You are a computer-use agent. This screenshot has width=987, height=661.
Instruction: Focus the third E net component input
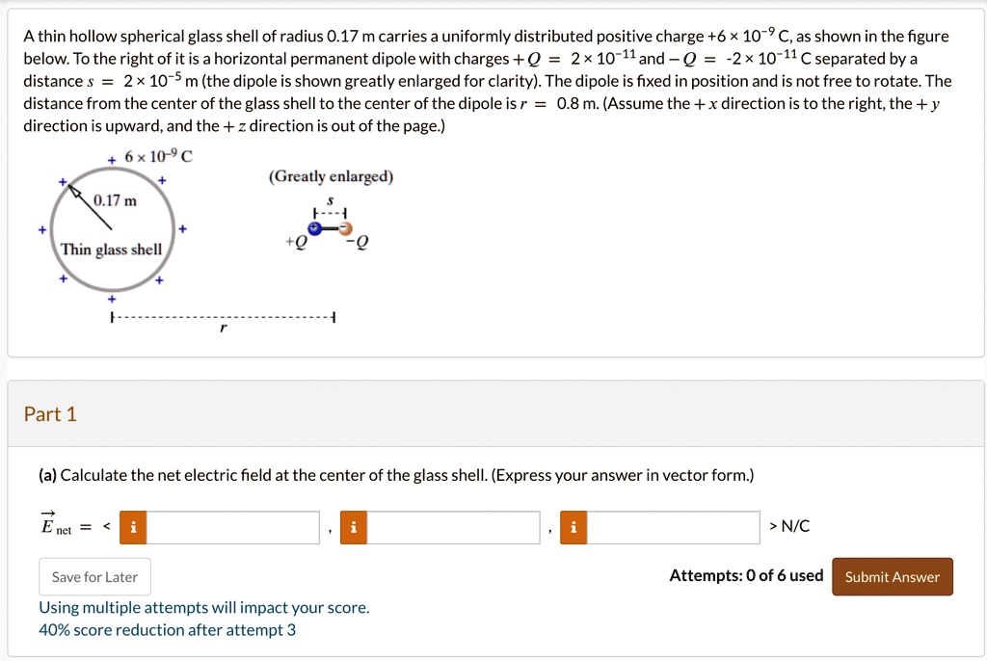coord(673,527)
